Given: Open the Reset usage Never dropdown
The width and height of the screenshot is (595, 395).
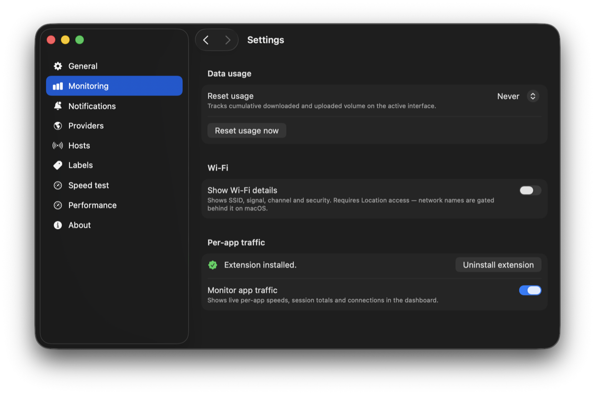Looking at the screenshot, I should pos(518,96).
